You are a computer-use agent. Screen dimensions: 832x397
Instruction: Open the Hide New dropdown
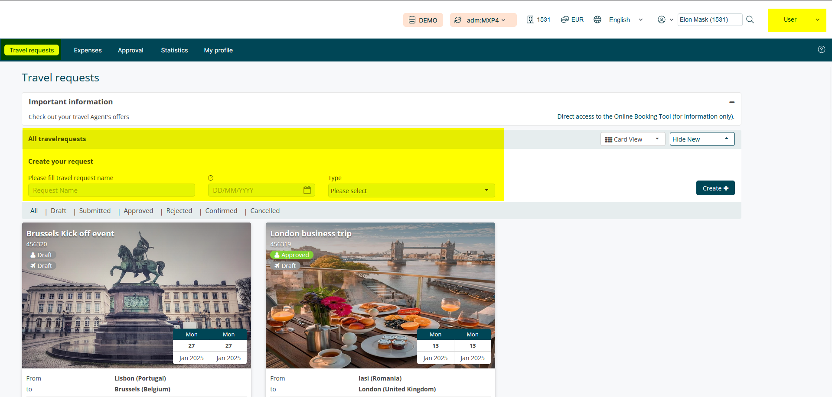pyautogui.click(x=701, y=139)
